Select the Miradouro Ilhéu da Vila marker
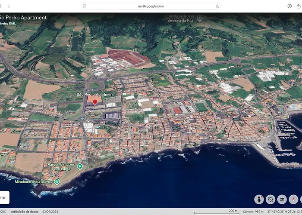Image resolution: width=302 pixels, height=215 pixels. pos(57,181)
